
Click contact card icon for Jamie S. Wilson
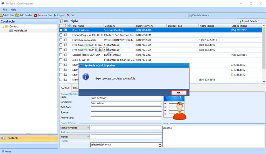point(65,59)
